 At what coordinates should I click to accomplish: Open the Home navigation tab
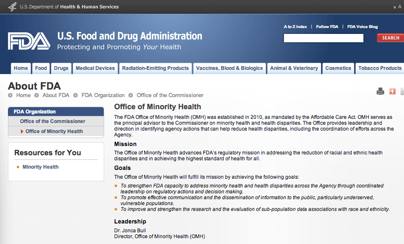(21, 68)
